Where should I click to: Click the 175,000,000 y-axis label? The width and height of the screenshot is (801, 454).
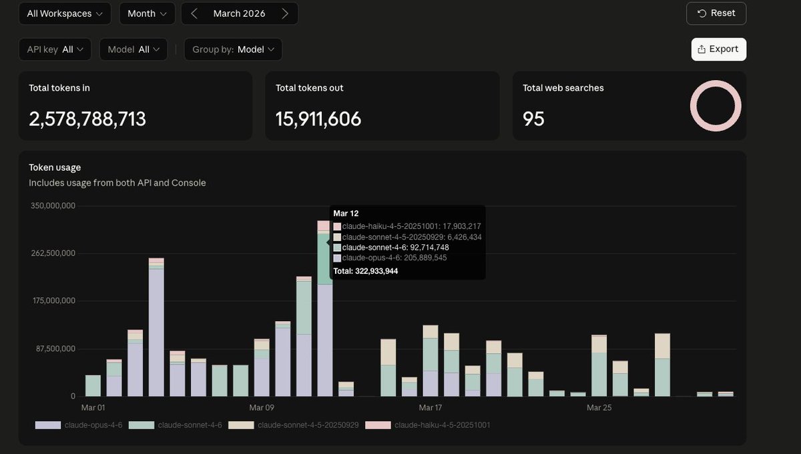(53, 300)
